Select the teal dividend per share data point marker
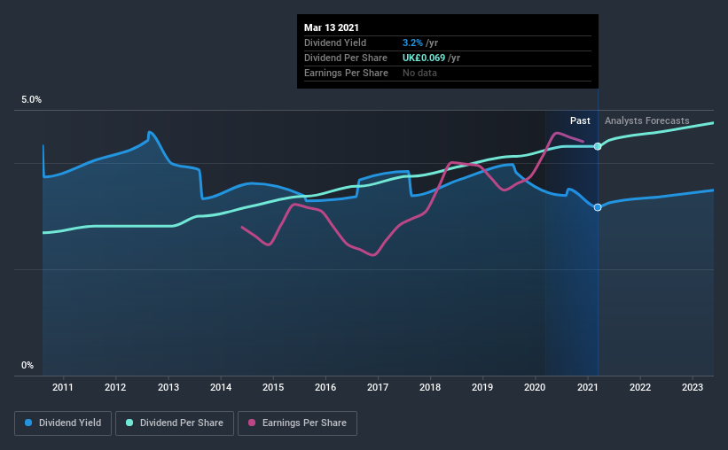 pyautogui.click(x=598, y=146)
